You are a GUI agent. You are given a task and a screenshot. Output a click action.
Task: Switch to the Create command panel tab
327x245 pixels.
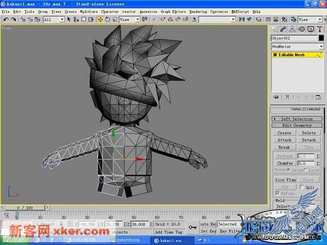point(274,29)
